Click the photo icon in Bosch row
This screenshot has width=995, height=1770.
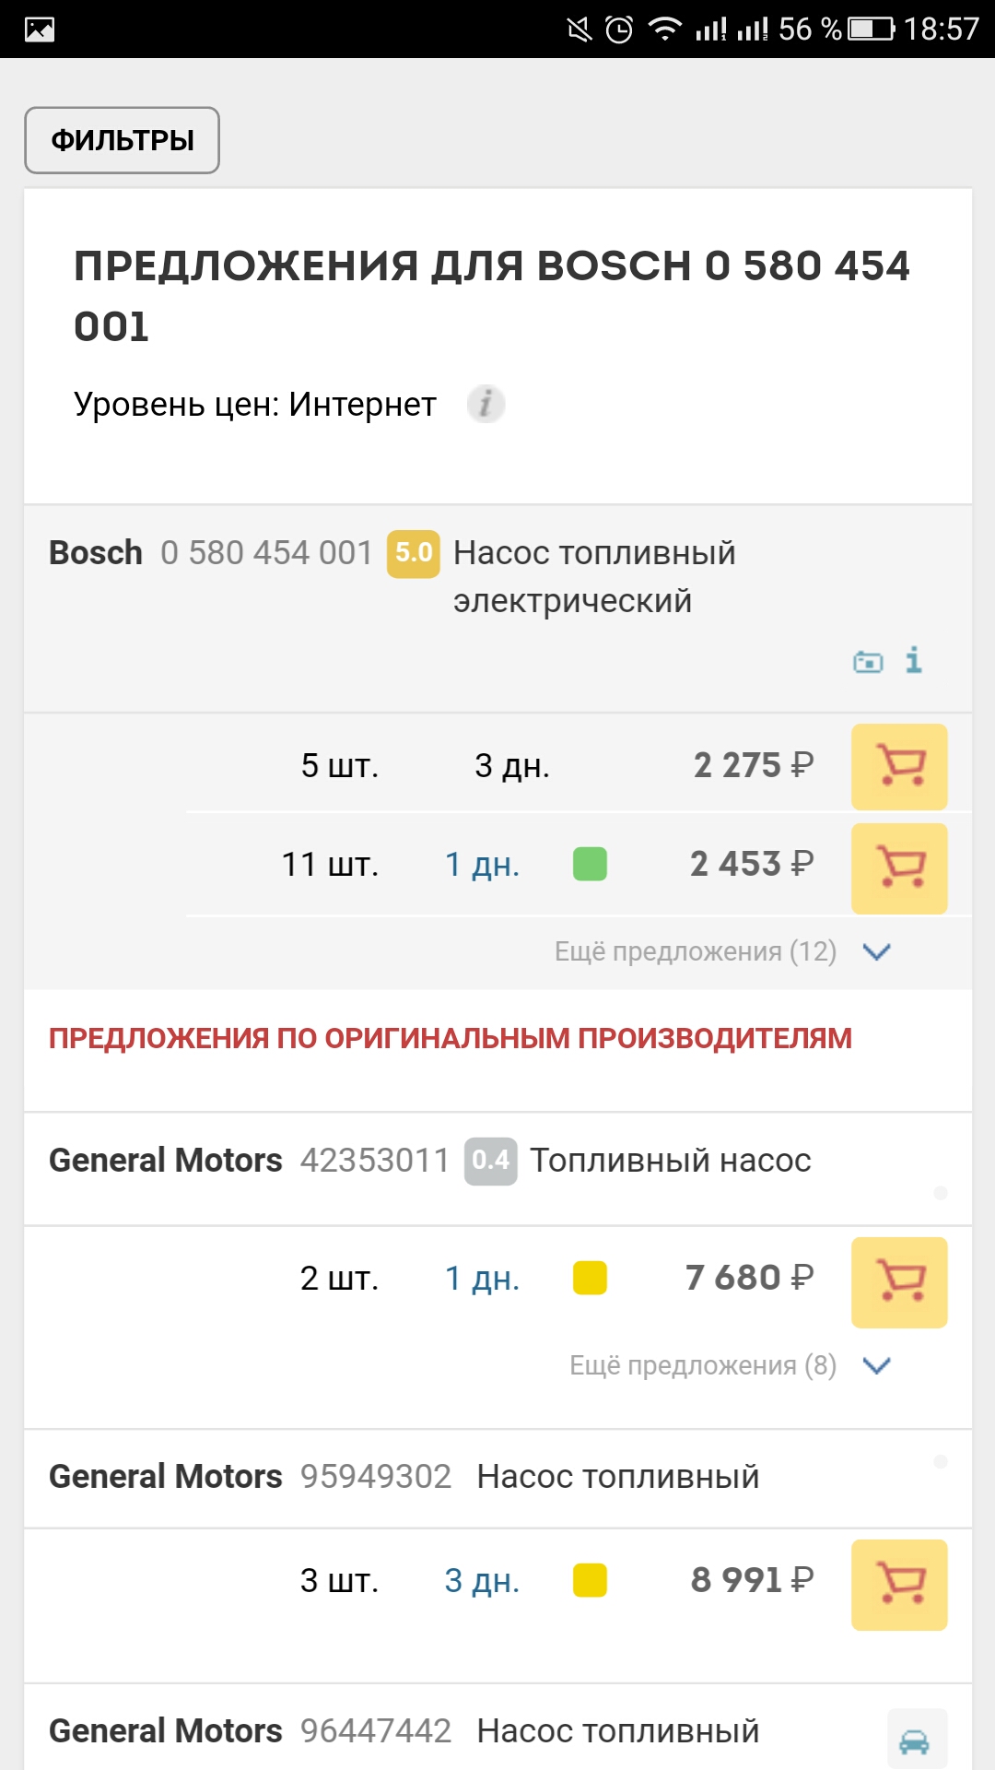(x=868, y=661)
